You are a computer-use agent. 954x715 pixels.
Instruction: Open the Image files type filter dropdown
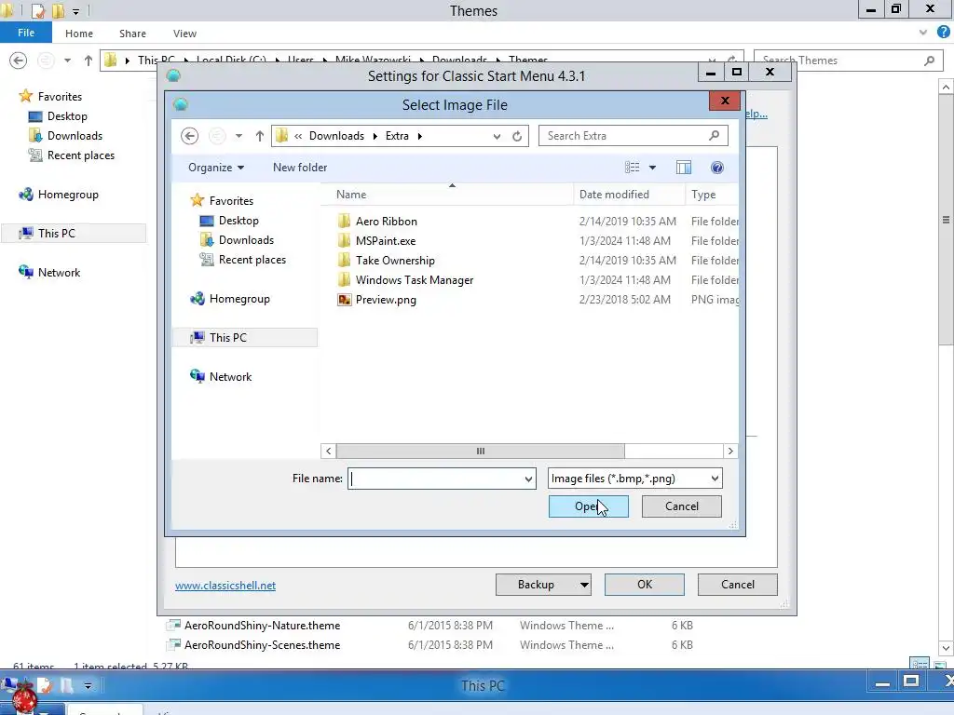[634, 479]
